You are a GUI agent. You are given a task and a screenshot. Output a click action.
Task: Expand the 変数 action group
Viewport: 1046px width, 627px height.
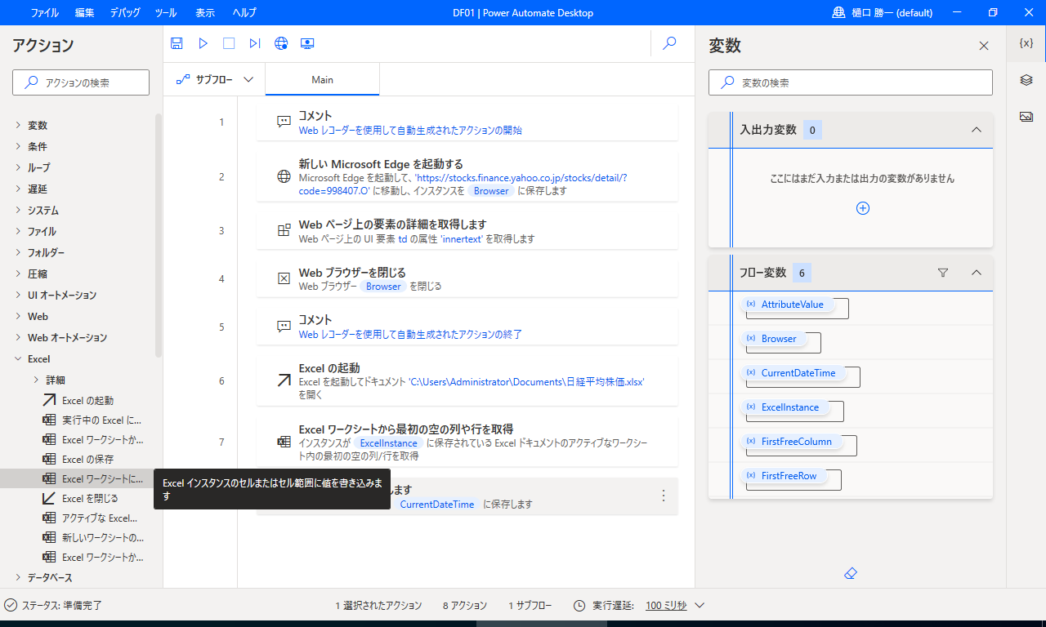[18, 125]
